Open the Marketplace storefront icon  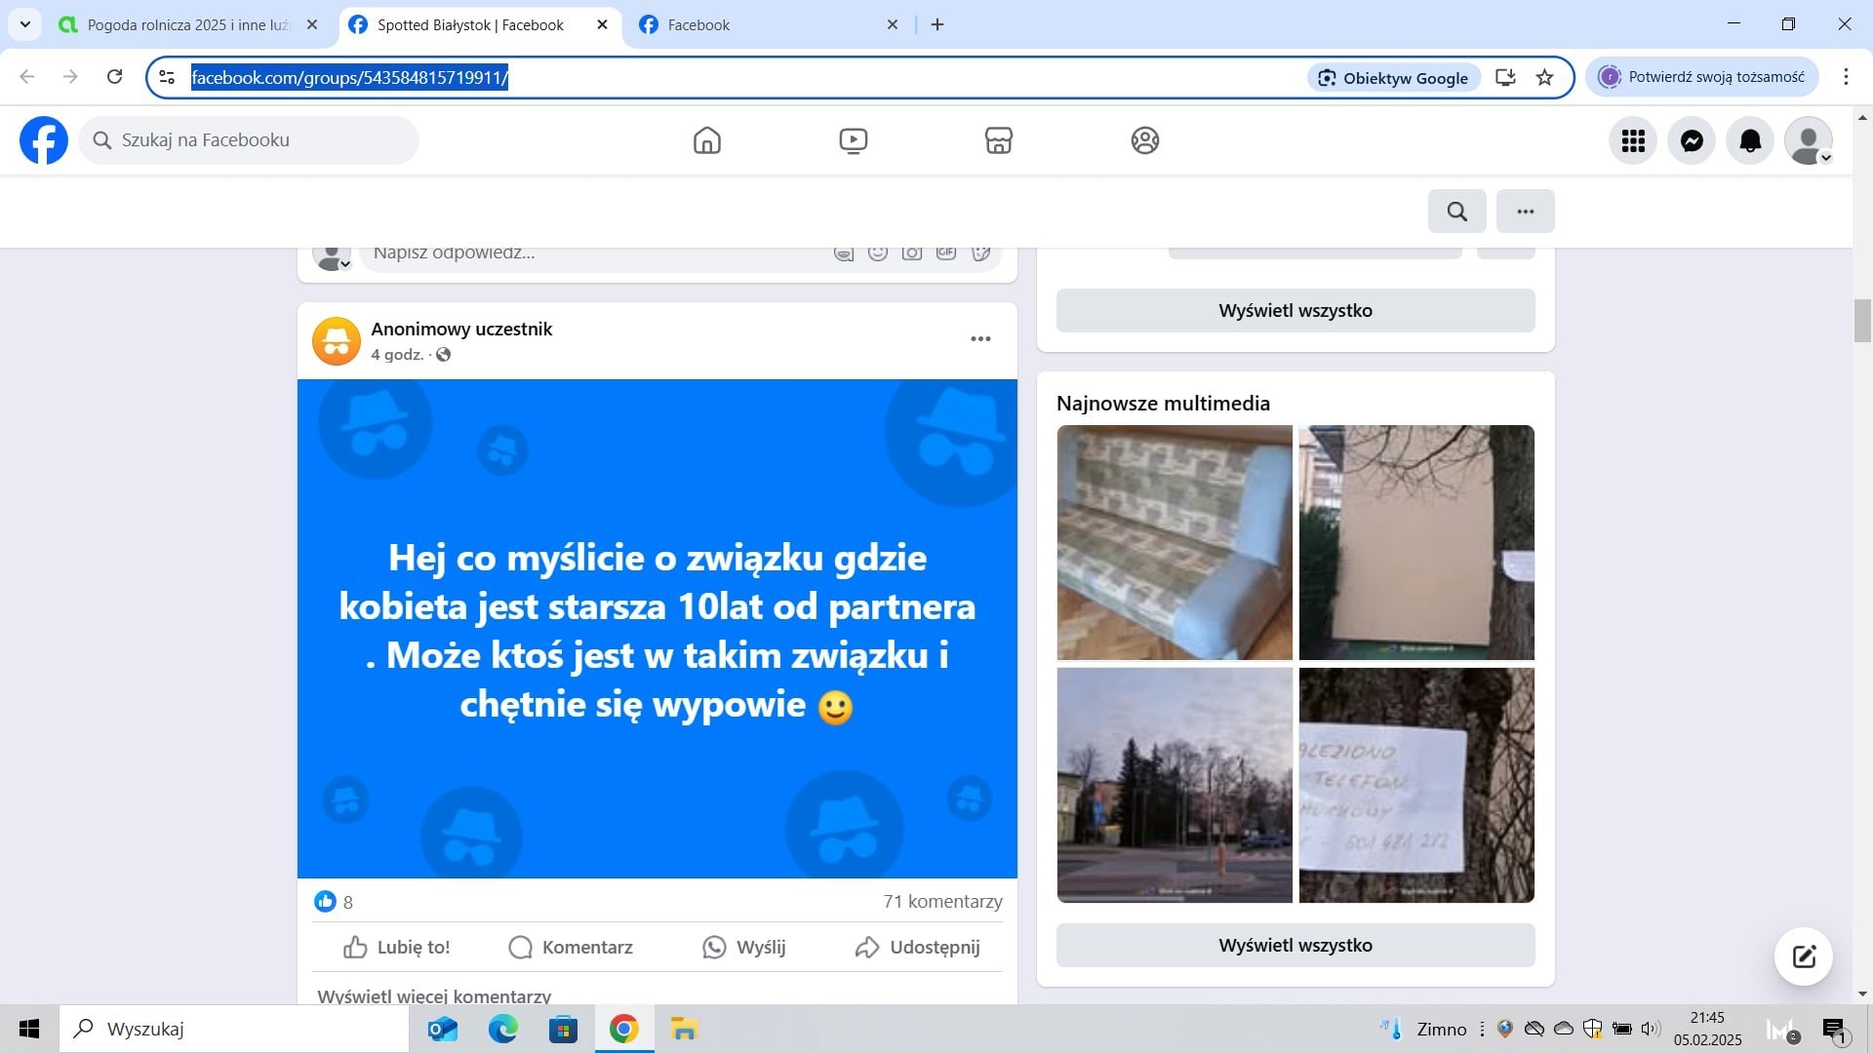998,140
